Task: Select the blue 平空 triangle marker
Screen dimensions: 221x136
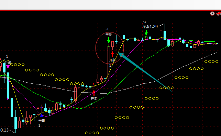Action: coord(42,115)
